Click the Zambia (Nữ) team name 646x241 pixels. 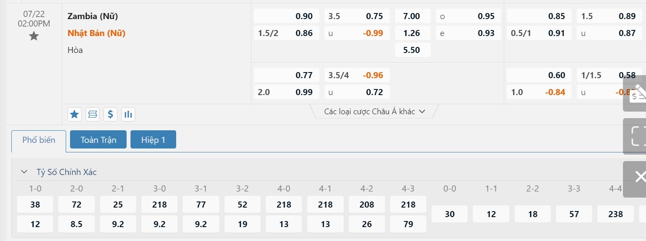(93, 17)
